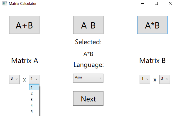This screenshot has width=176, height=116.
Task: Open Matrix B columns dropdown showing 3
Action: (x=164, y=79)
